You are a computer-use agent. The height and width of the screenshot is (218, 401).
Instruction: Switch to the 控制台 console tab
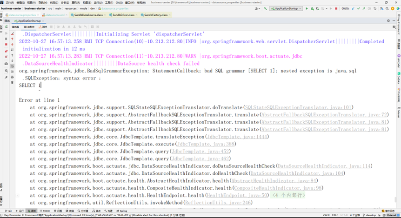[29, 27]
